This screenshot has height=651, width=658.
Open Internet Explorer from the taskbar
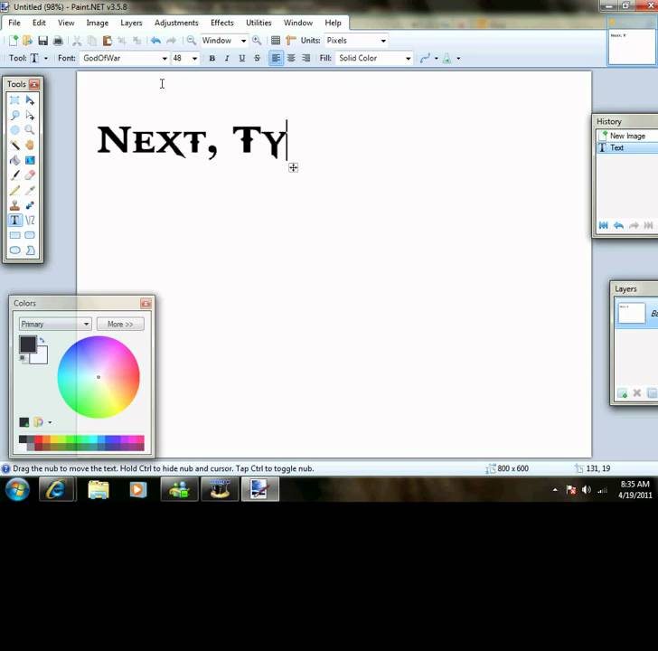point(58,489)
